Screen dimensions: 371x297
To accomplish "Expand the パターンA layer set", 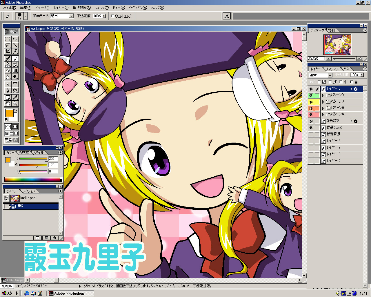I will pos(323,115).
